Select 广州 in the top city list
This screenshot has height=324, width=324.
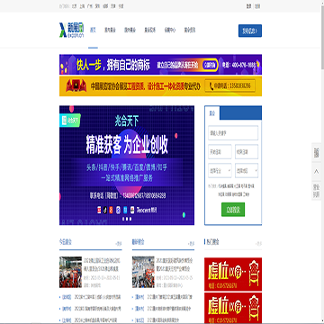click(90, 6)
